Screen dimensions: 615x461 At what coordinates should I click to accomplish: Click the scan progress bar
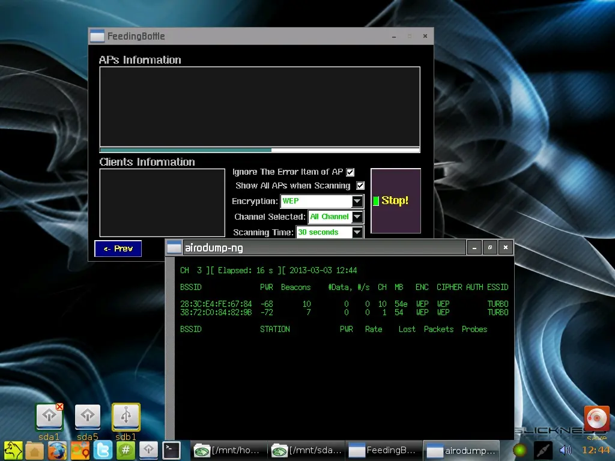259,150
